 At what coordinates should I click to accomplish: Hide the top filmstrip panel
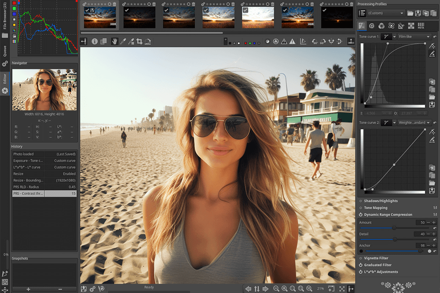[351, 42]
